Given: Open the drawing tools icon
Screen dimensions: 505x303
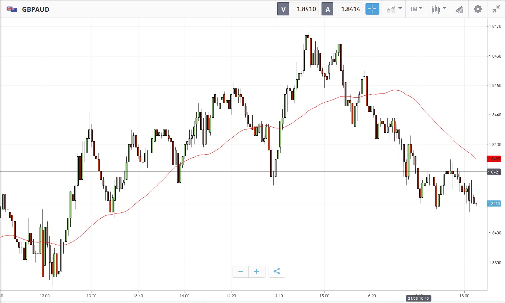Looking at the screenshot, I should [x=459, y=9].
